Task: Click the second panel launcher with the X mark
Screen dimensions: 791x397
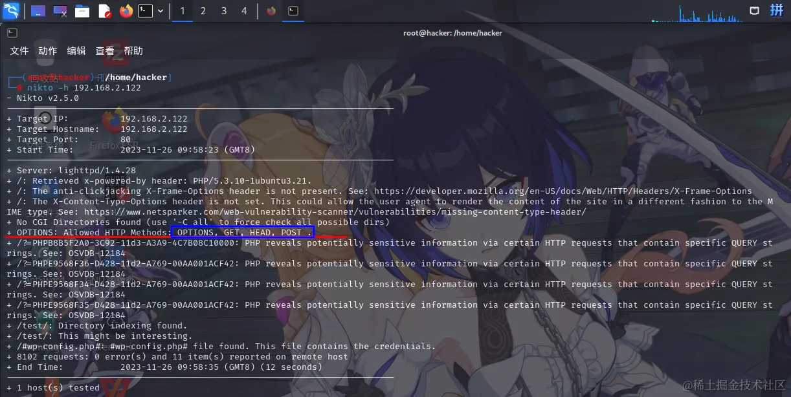Action: (x=60, y=11)
